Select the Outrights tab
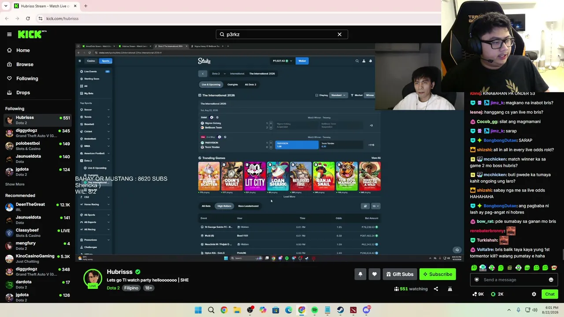 click(x=233, y=85)
